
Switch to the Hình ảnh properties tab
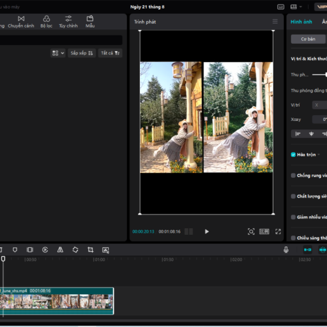pyautogui.click(x=301, y=22)
